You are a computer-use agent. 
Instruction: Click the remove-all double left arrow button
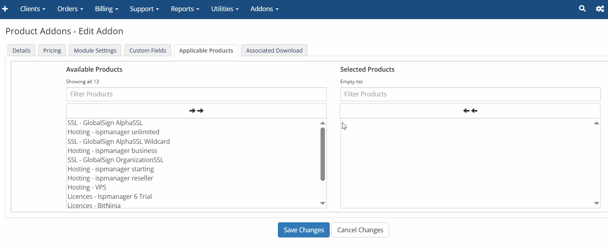tap(470, 111)
